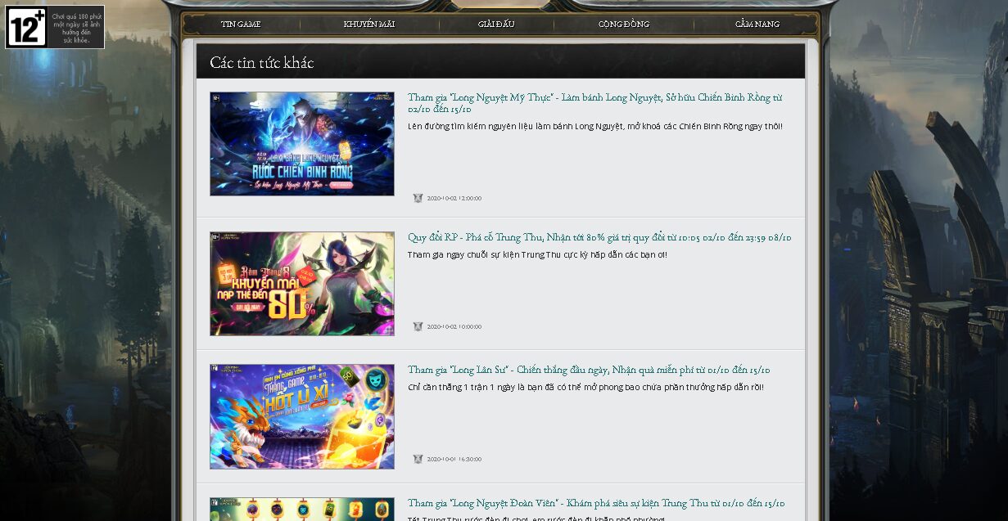Click the Đoàn Viên event thumbnail at bottom
This screenshot has height=521, width=1008.
point(302,509)
